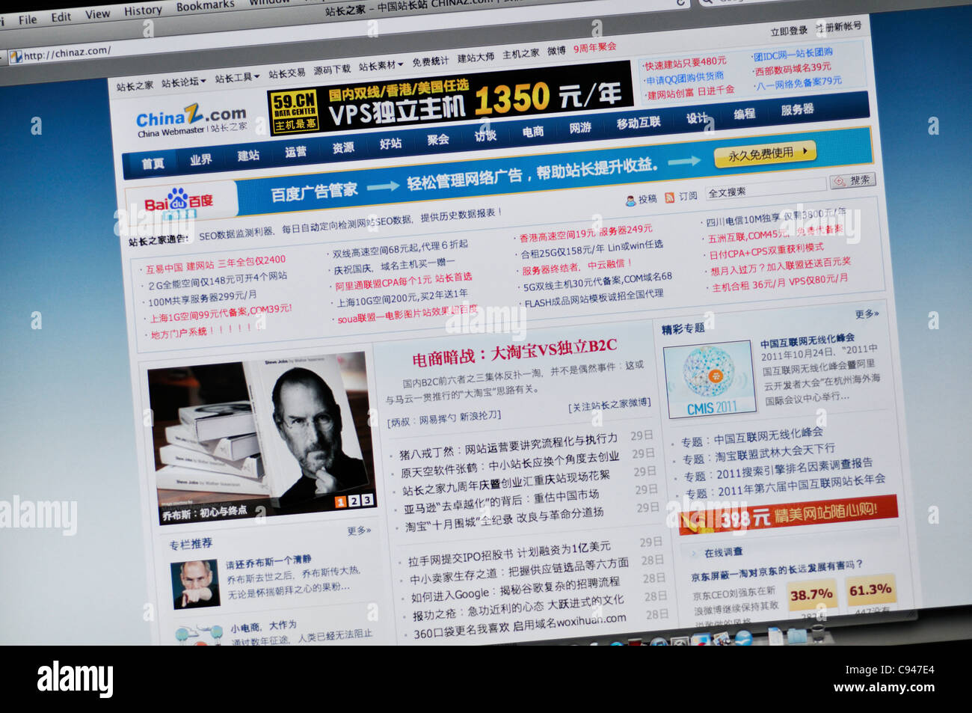This screenshot has width=972, height=713.
Task: Open the 全文搜索 search type box
Action: (x=766, y=189)
